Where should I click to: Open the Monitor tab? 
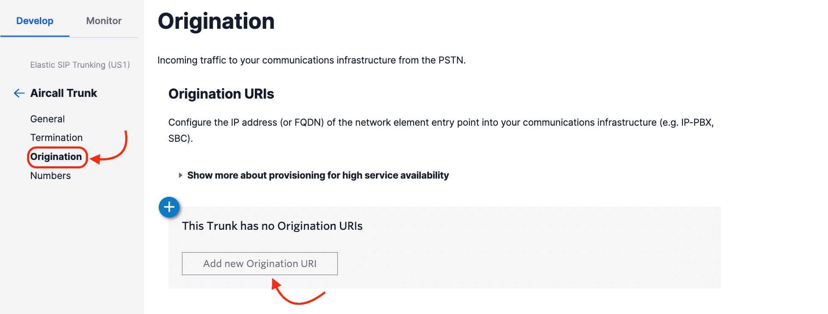(x=104, y=21)
